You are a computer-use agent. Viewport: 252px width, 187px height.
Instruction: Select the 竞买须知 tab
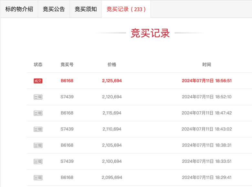86,9
